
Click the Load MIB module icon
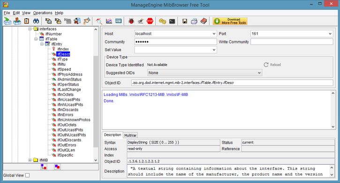(8, 21)
